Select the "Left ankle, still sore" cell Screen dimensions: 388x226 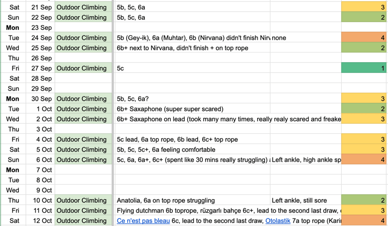[x=305, y=200]
